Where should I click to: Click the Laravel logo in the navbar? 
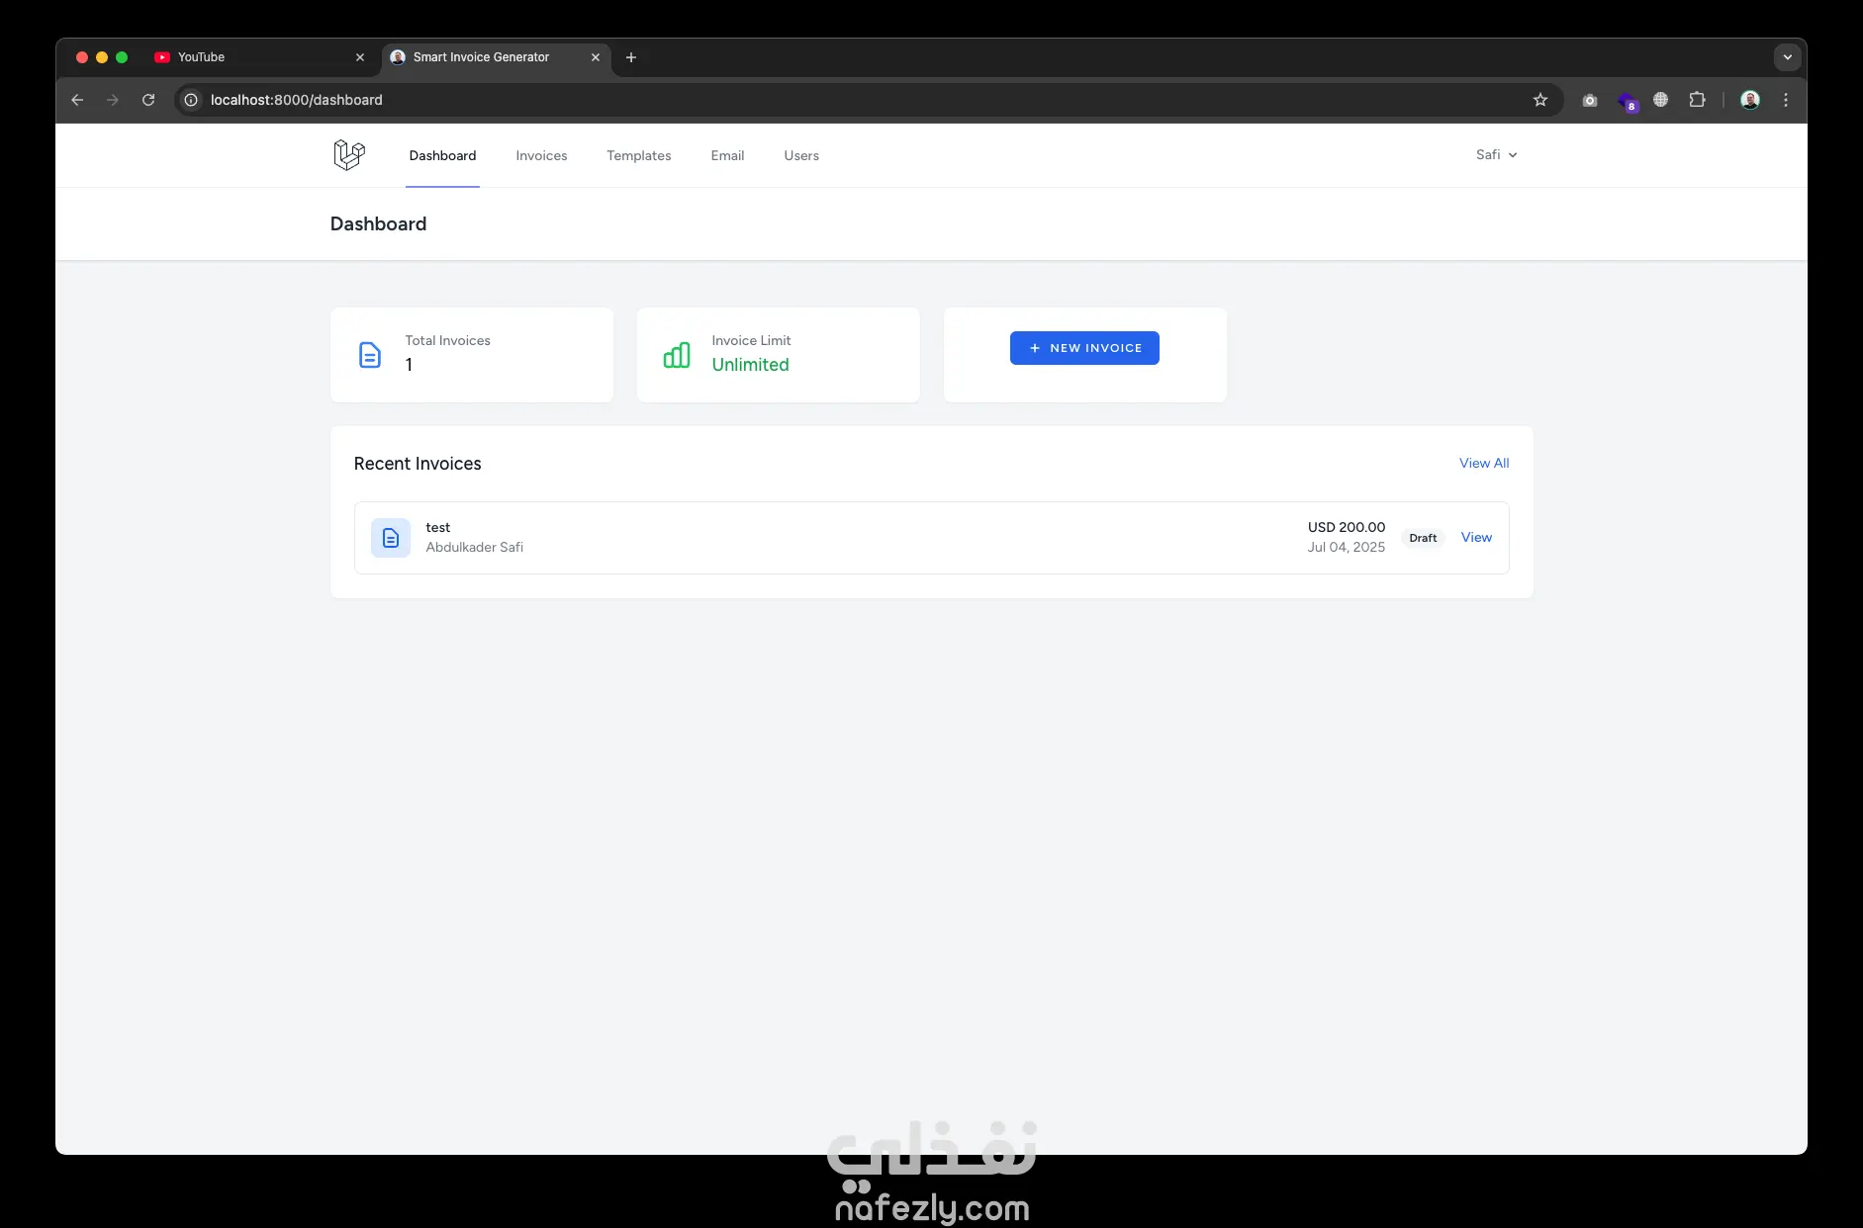click(x=349, y=155)
